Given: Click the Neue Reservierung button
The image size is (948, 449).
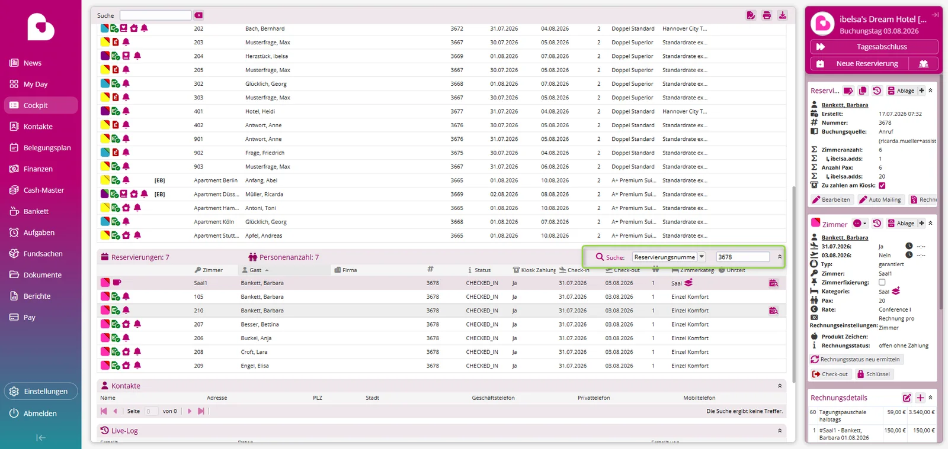Looking at the screenshot, I should click(860, 63).
